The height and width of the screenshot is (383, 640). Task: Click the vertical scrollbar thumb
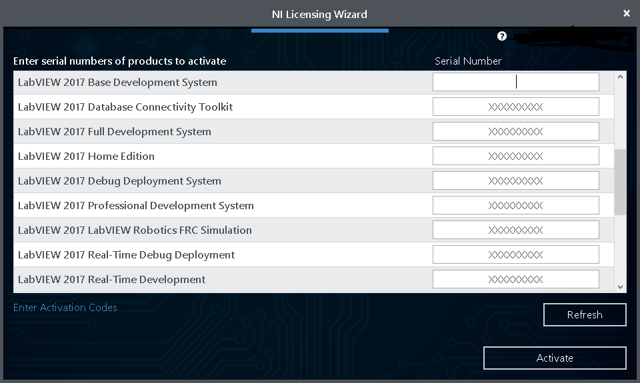(621, 181)
